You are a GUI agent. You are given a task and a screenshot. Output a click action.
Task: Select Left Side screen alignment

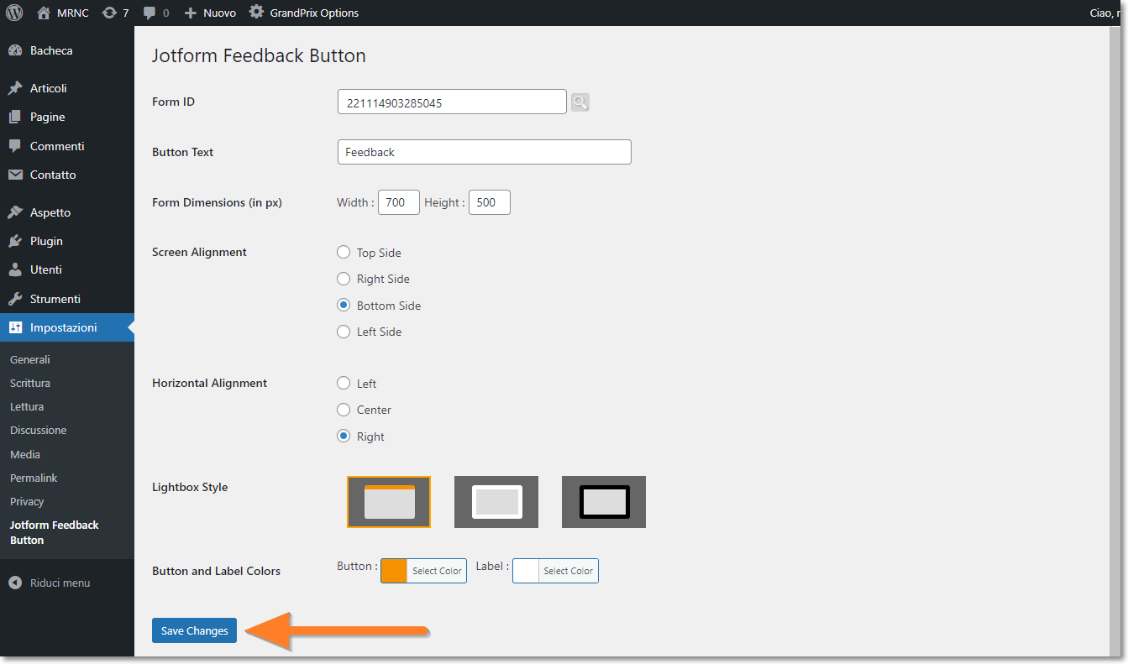pyautogui.click(x=344, y=332)
